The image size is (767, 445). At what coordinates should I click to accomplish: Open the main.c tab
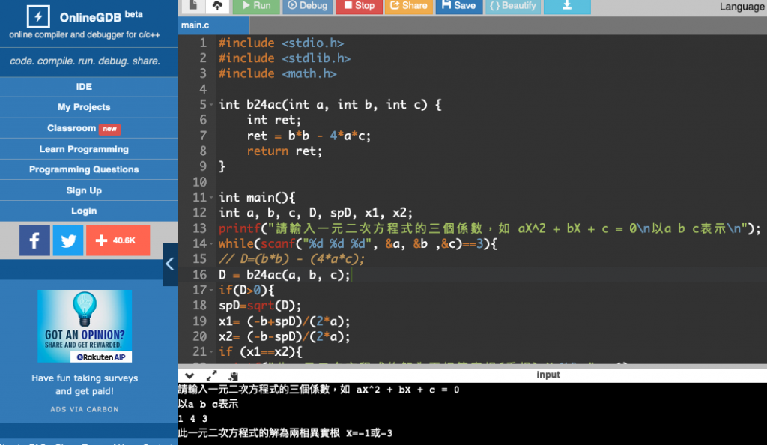click(213, 25)
